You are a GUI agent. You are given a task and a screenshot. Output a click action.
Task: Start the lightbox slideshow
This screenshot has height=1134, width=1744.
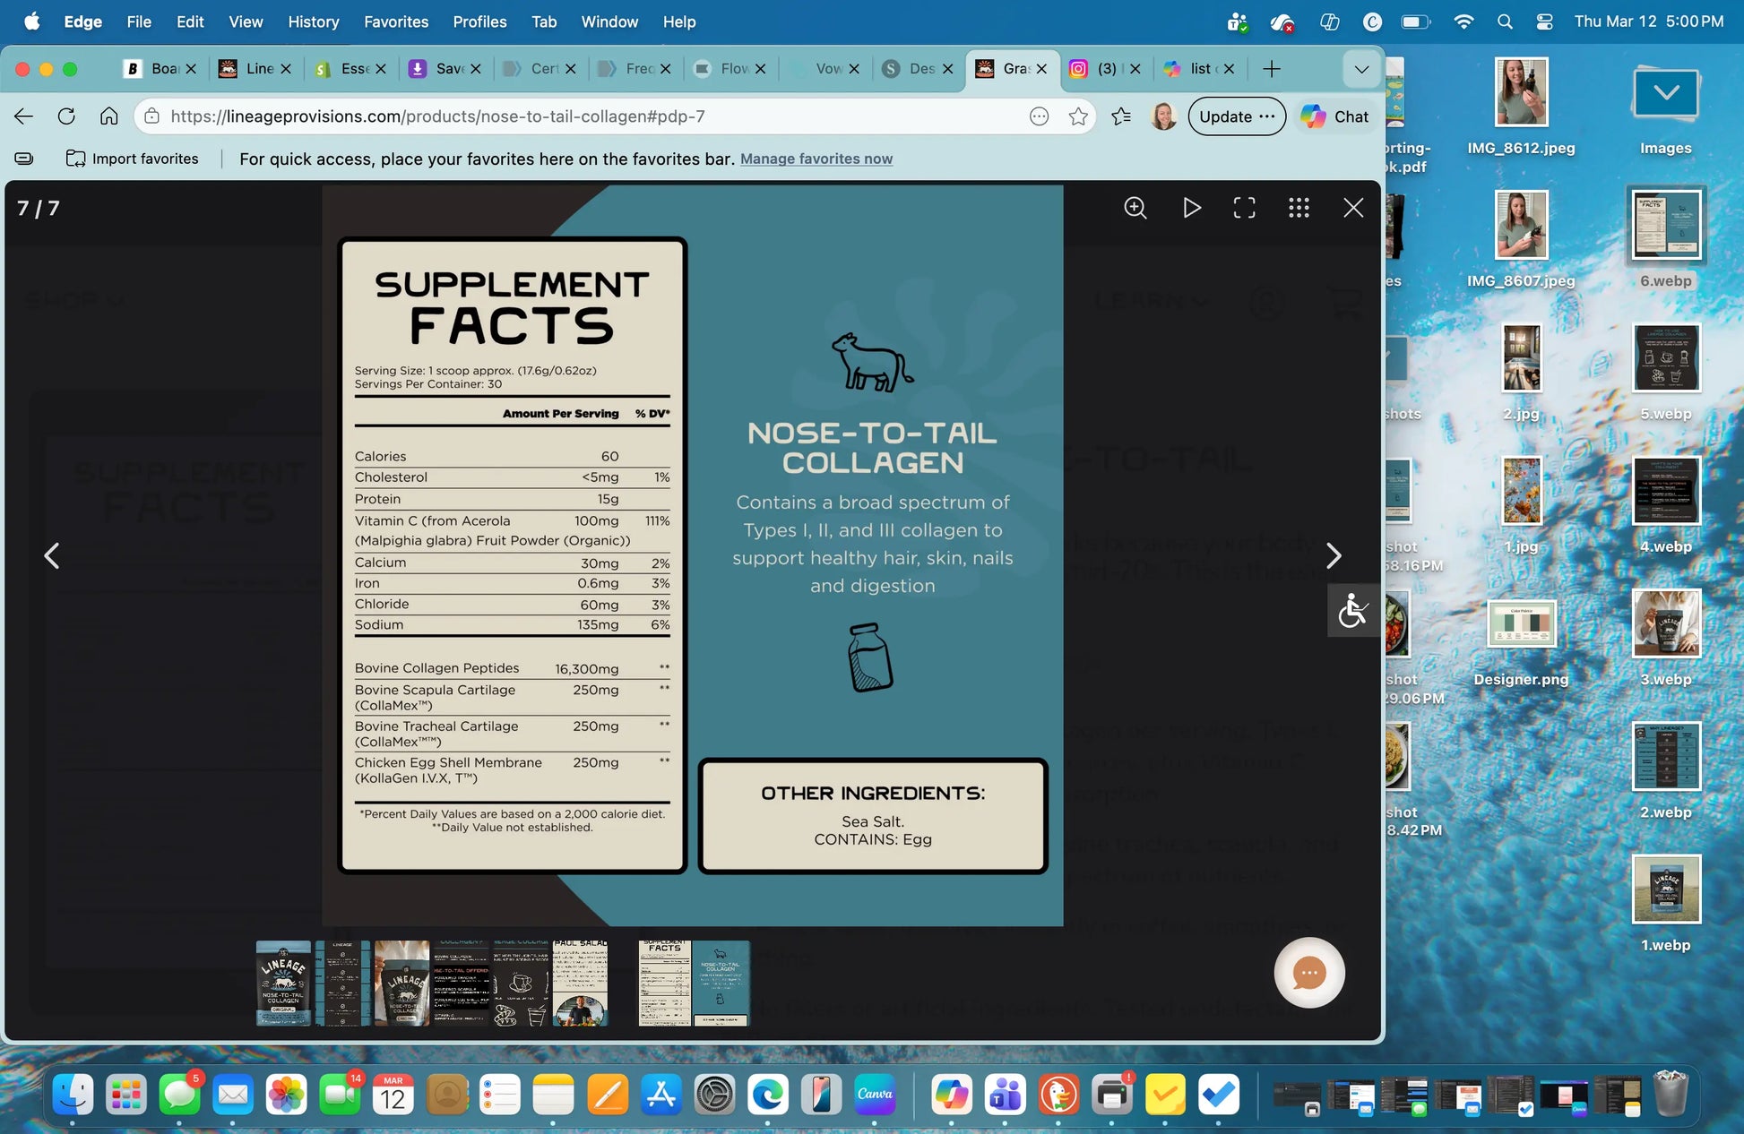[x=1191, y=208]
